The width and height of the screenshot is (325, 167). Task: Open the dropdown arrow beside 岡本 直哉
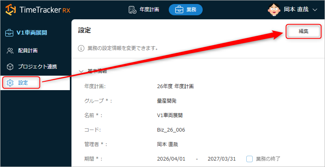point(315,10)
